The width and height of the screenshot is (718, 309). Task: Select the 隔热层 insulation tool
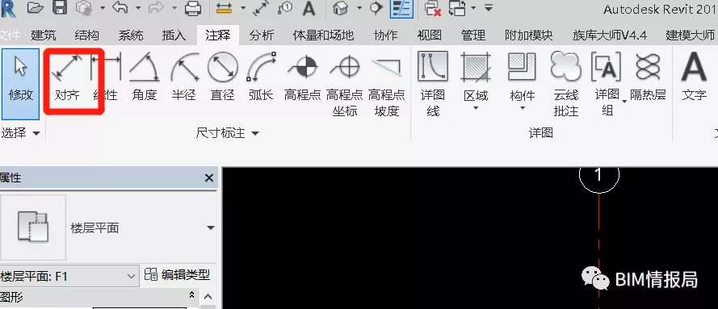pyautogui.click(x=648, y=77)
